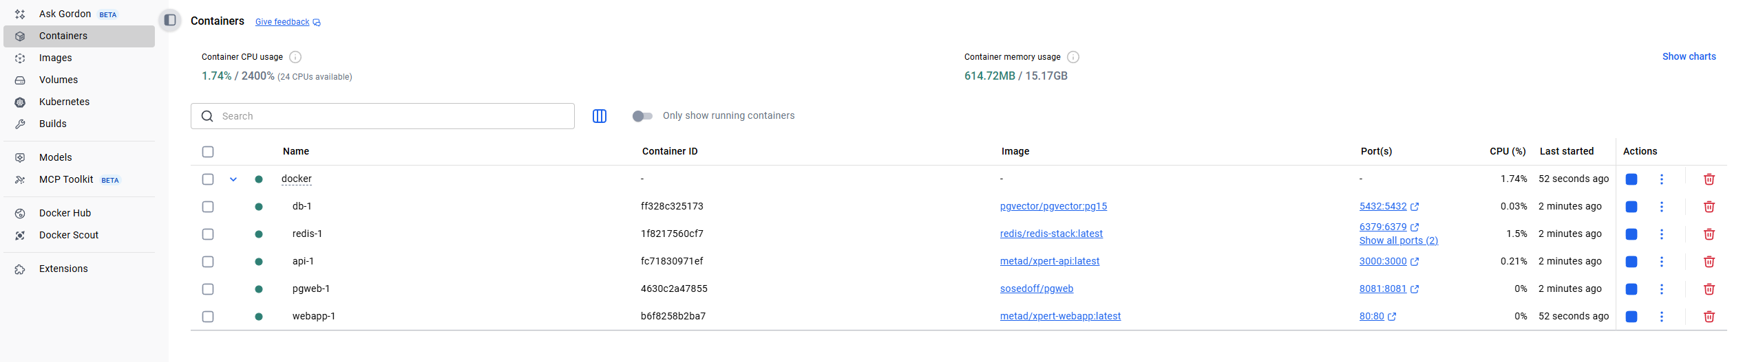Open more actions for redis-1
1743x362 pixels.
pos(1662,234)
